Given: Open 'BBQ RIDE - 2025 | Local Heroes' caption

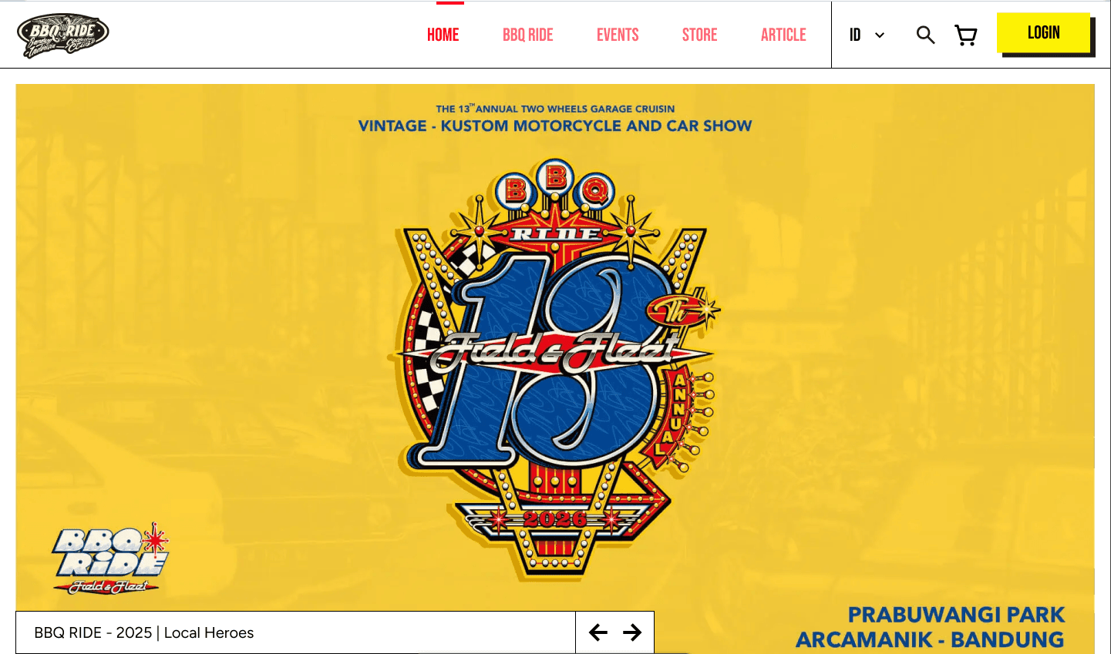Looking at the screenshot, I should pyautogui.click(x=144, y=632).
